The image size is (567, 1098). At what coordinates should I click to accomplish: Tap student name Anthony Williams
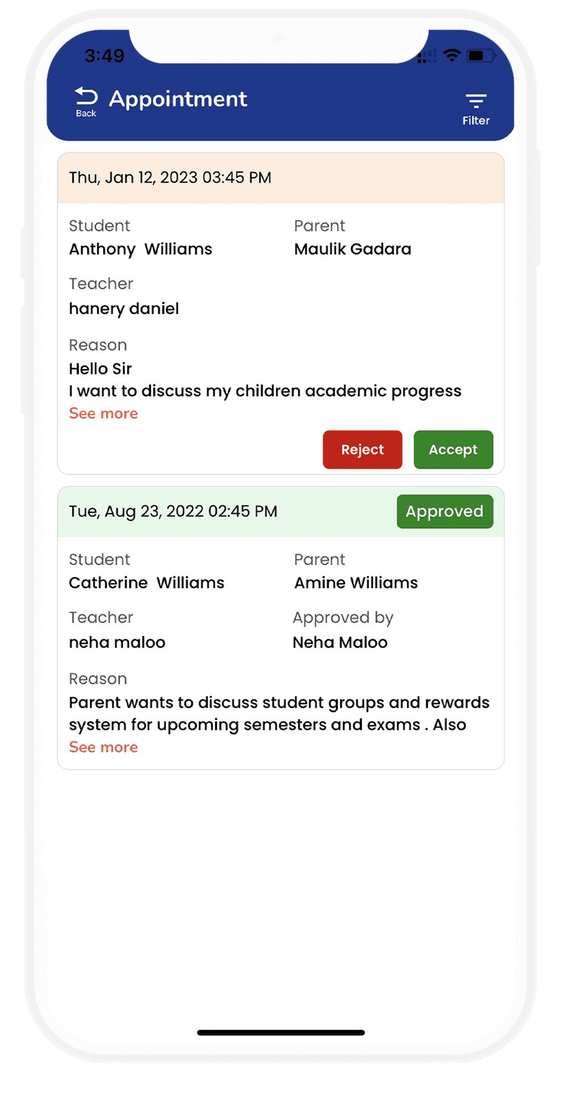pos(141,250)
